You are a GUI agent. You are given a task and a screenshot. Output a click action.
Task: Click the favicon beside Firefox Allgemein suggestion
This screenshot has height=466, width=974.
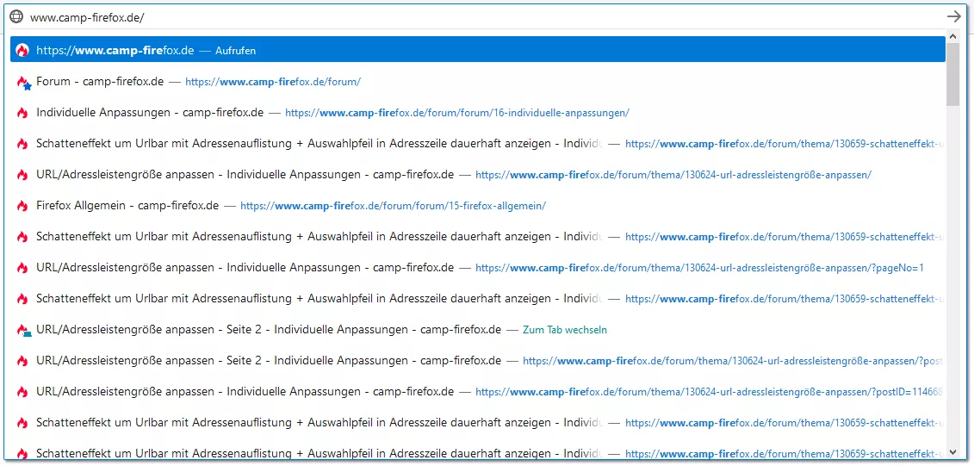tap(22, 206)
